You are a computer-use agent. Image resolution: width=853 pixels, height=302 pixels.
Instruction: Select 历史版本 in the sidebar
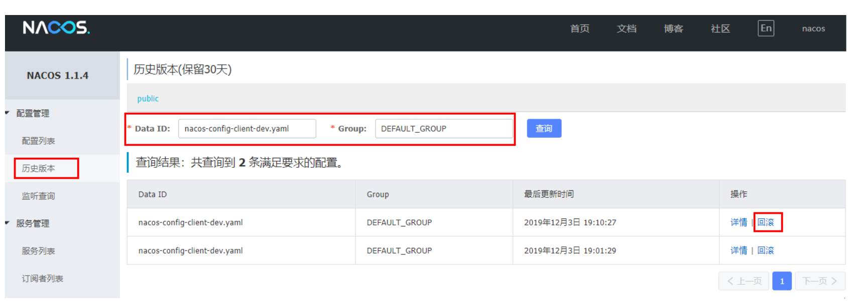(x=38, y=168)
